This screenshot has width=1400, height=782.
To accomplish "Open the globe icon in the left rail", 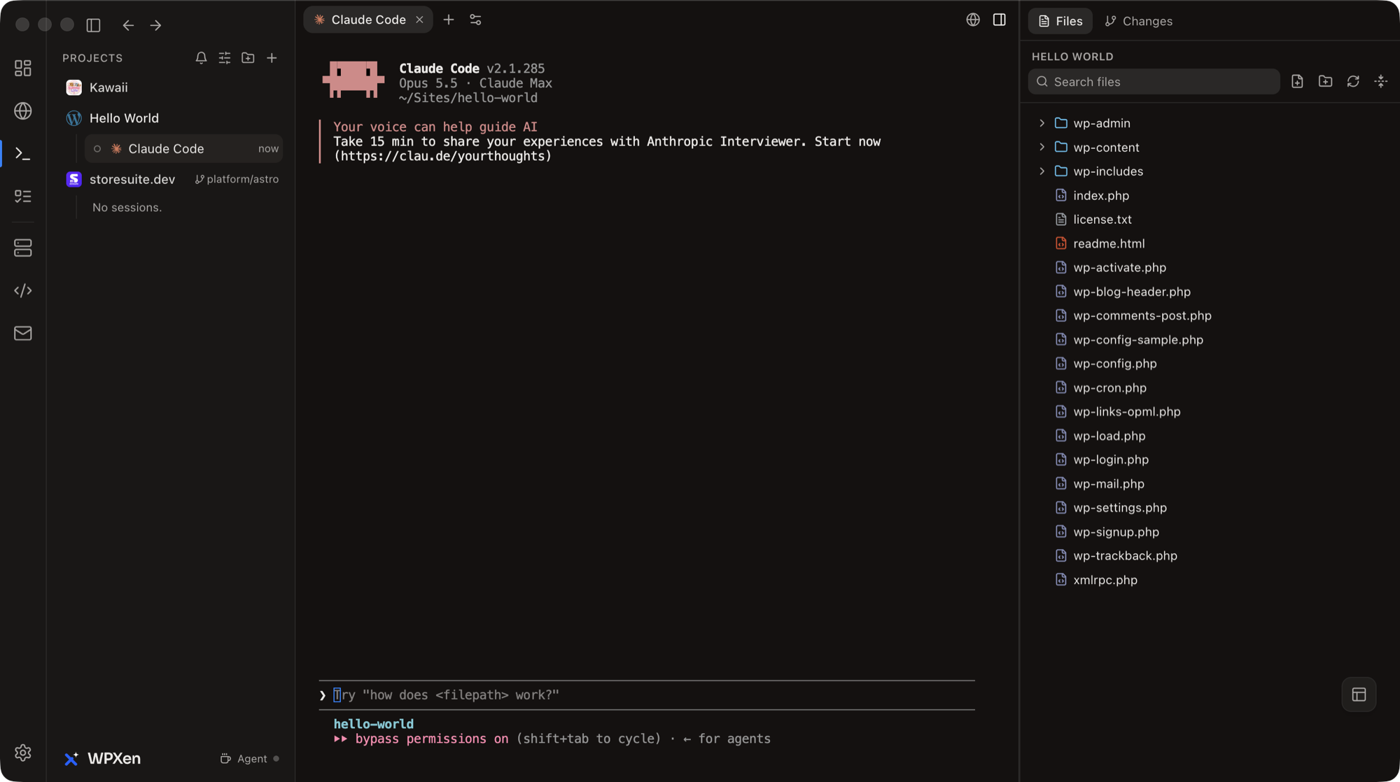I will pyautogui.click(x=23, y=111).
